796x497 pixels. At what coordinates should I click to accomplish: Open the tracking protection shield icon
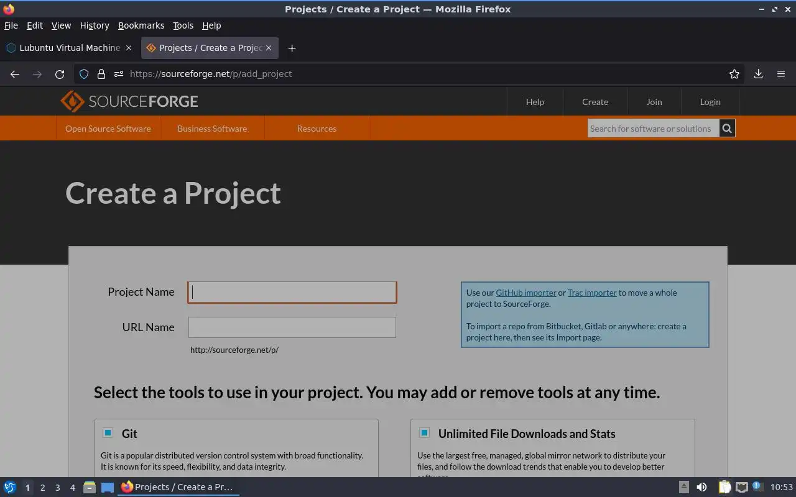point(84,74)
